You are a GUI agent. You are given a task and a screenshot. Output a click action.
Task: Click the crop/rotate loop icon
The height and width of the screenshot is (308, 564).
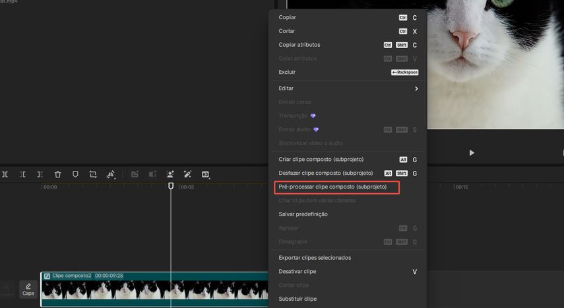(x=93, y=175)
